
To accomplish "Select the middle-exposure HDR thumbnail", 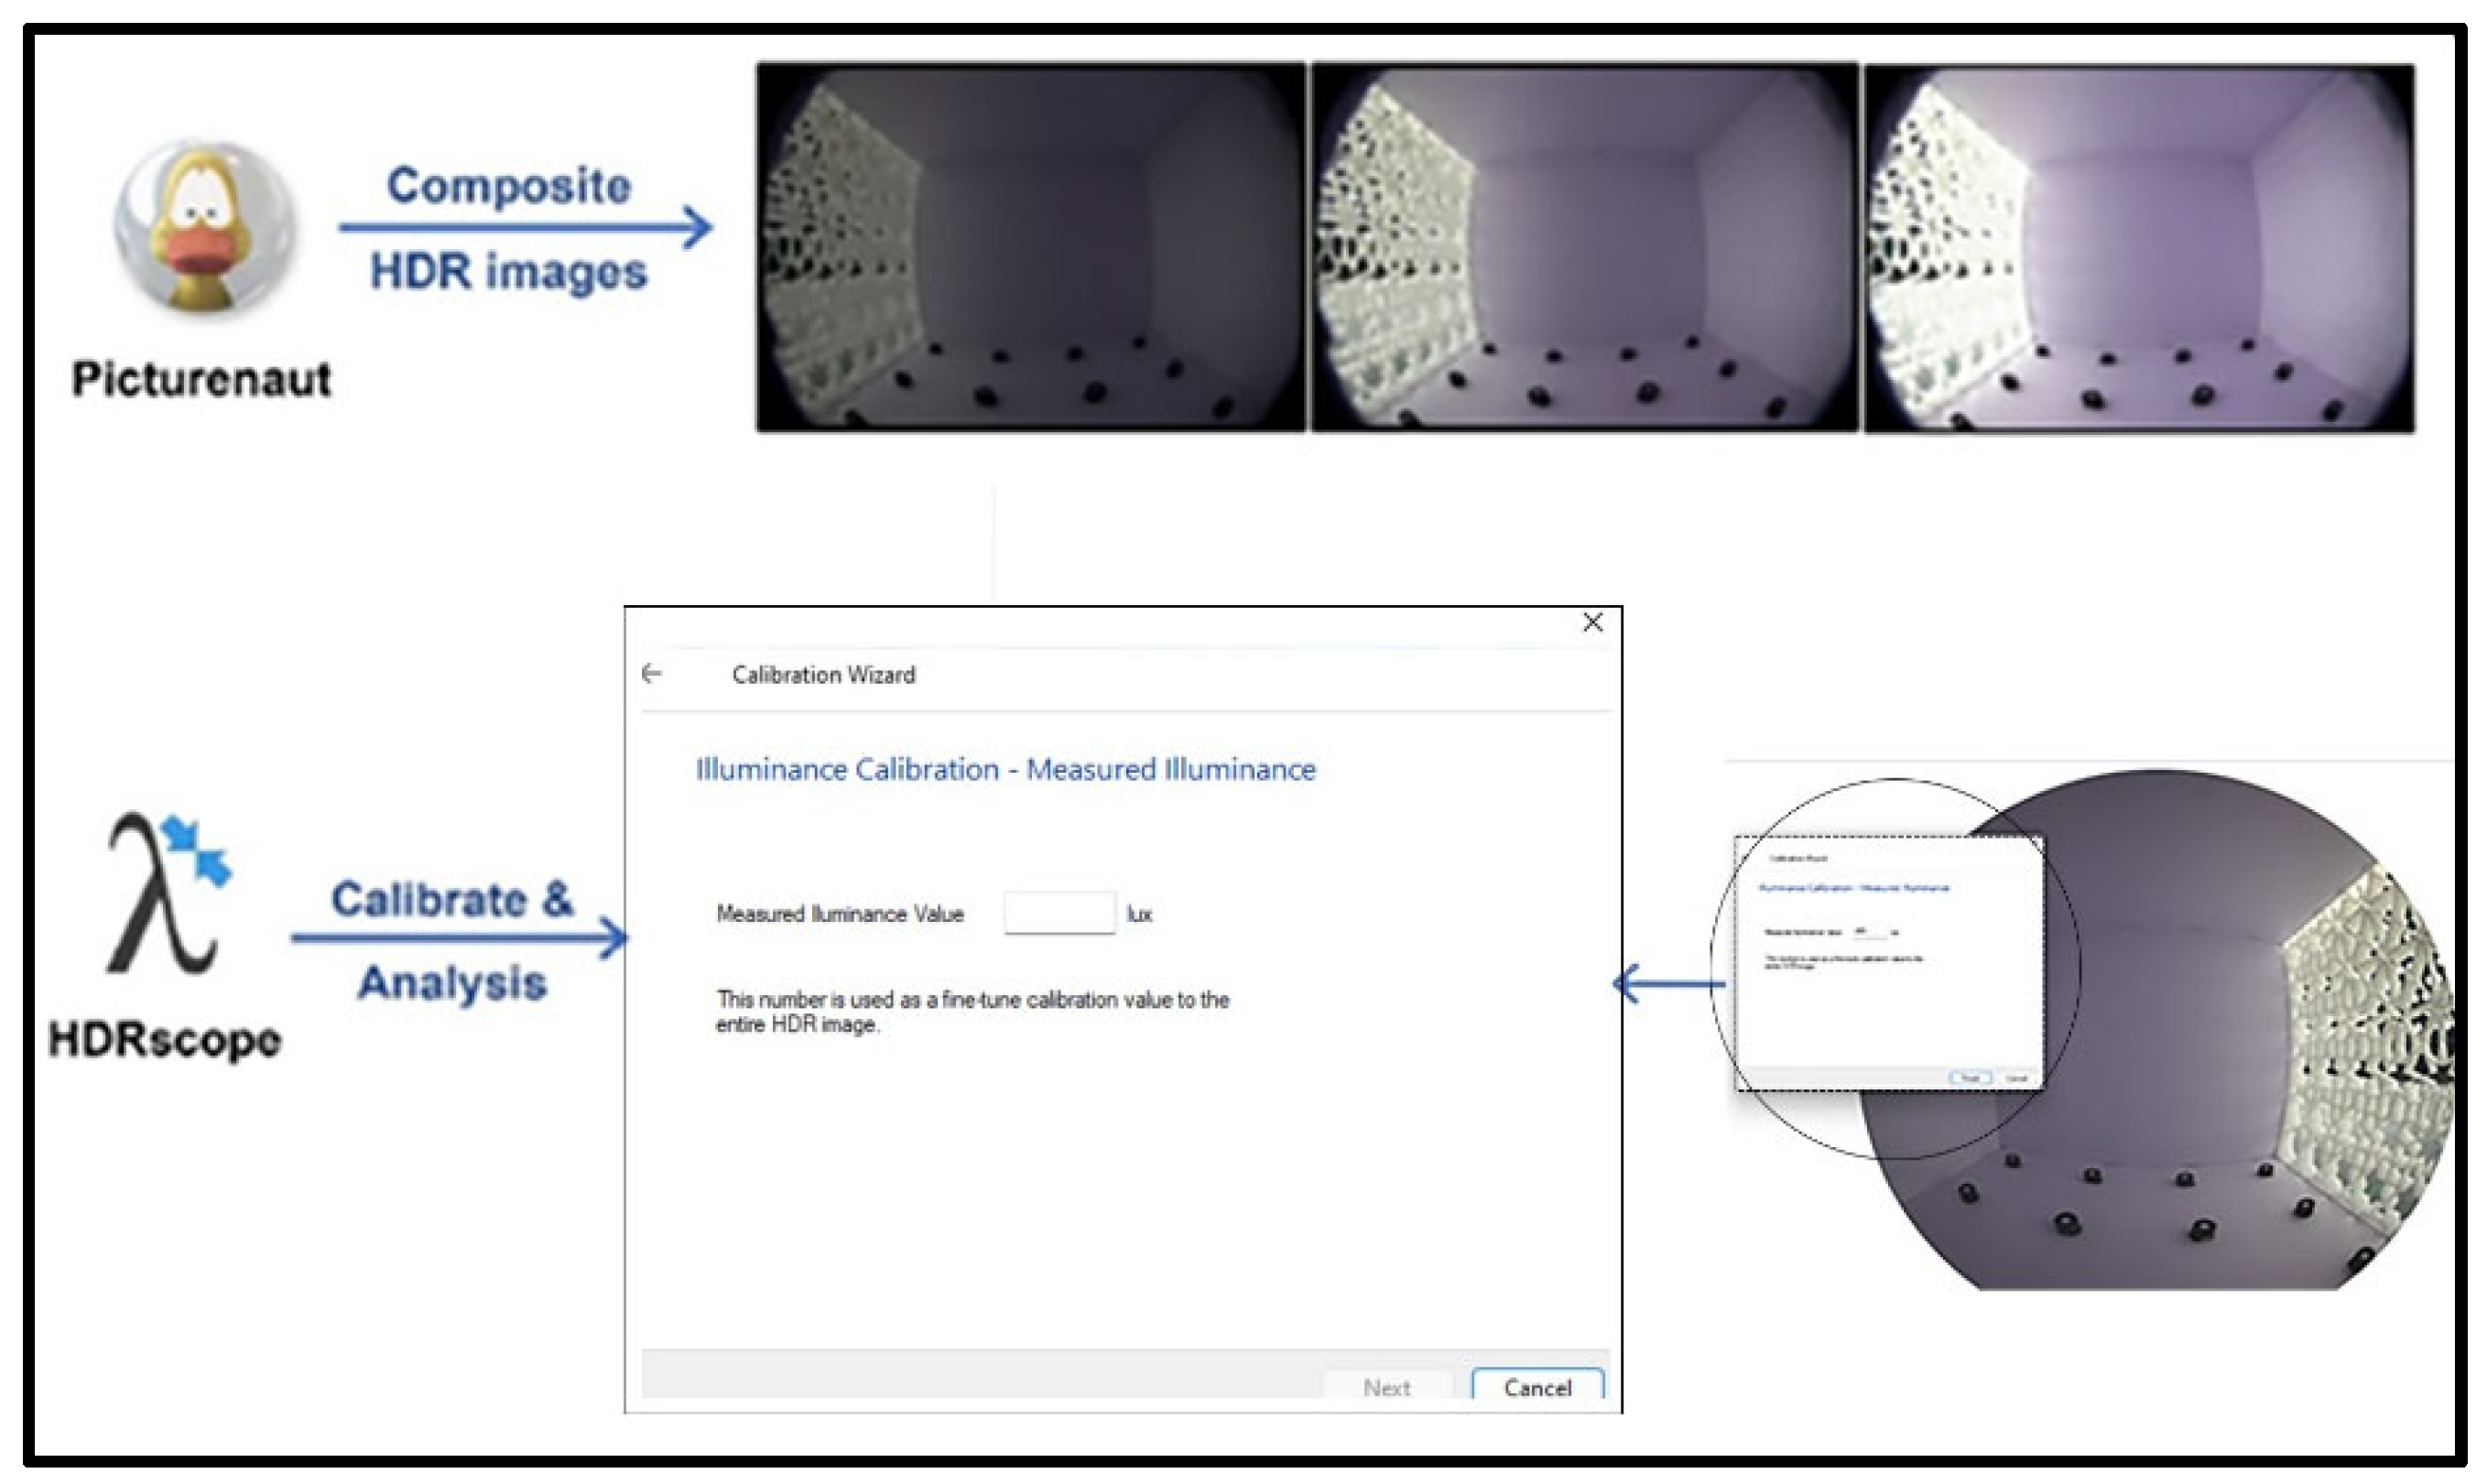I will pyautogui.click(x=1585, y=247).
